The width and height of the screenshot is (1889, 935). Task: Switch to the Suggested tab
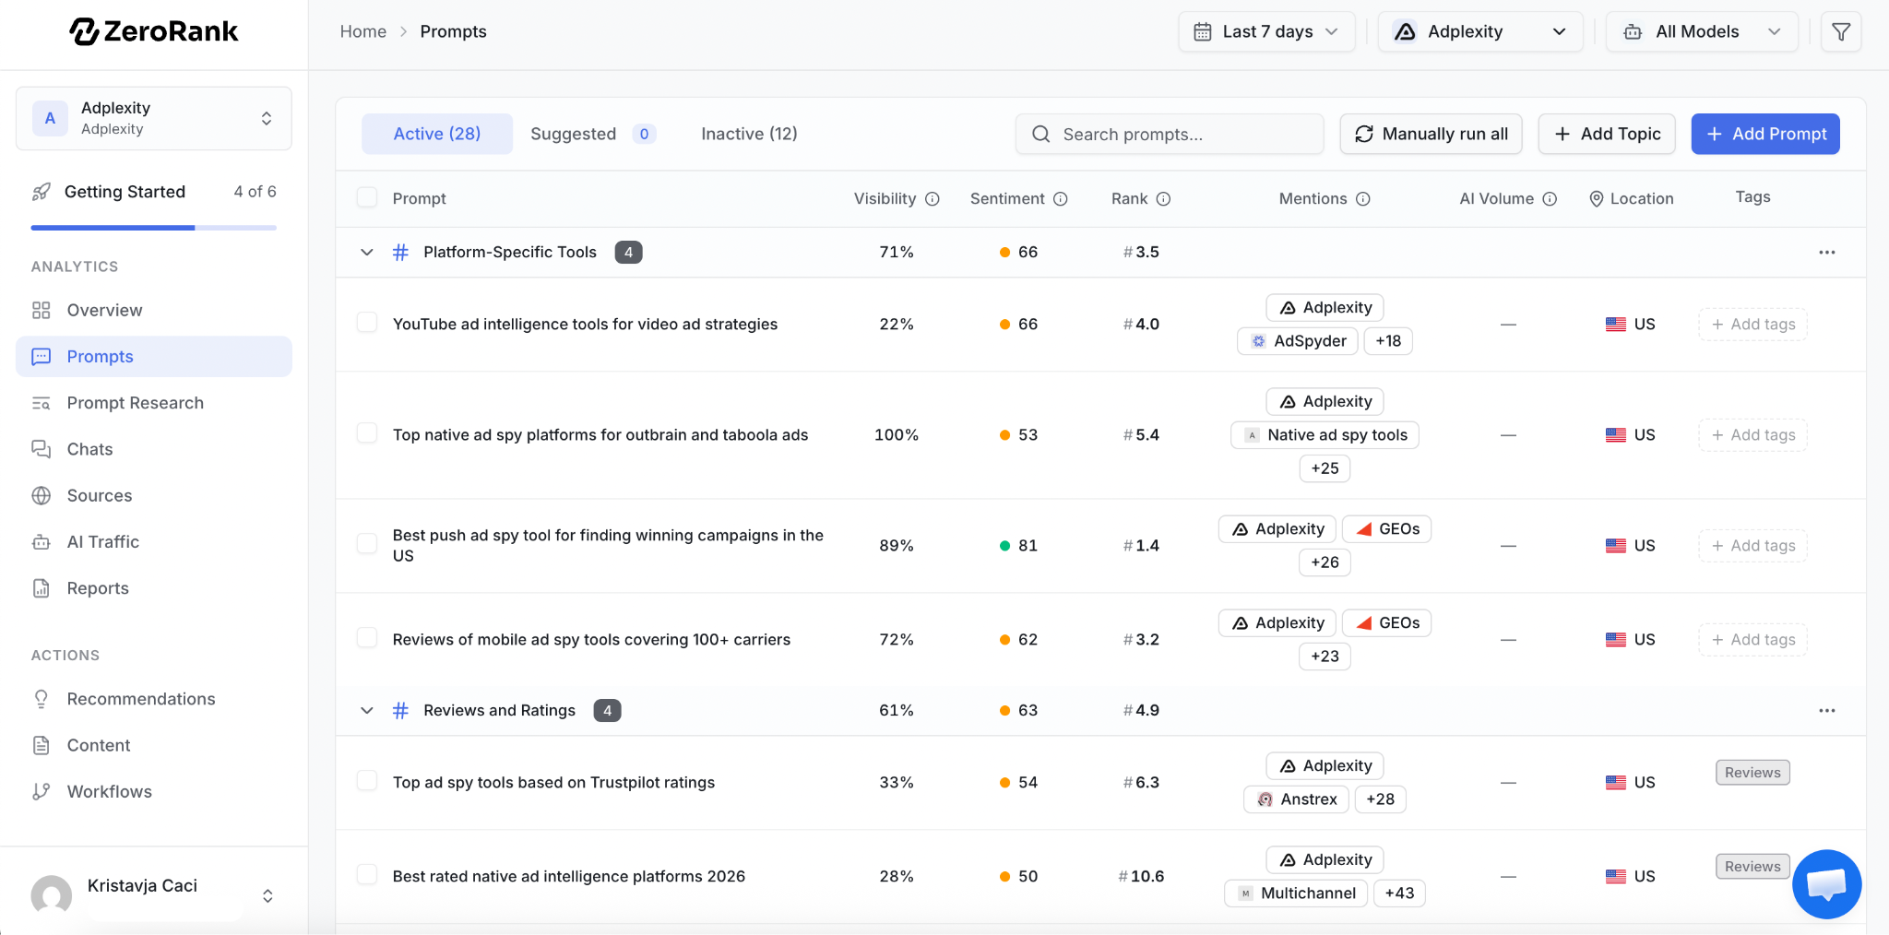[591, 135]
